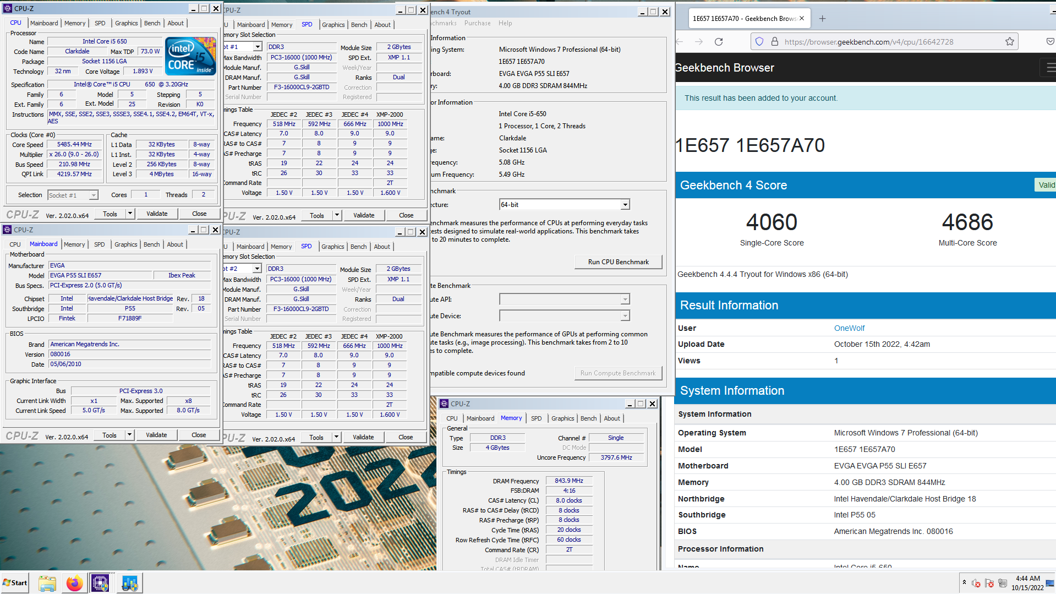The height and width of the screenshot is (594, 1056).
Task: Open the Compute Device dropdown
Action: point(625,316)
